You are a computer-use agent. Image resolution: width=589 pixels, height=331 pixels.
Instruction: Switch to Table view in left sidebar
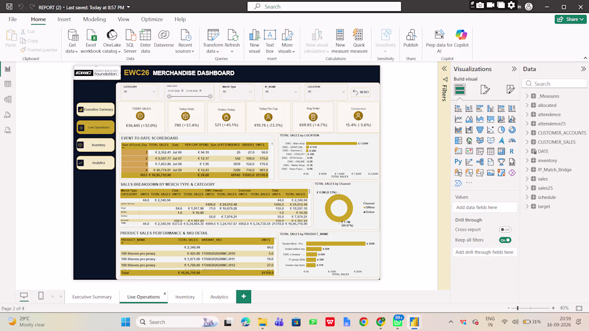pyautogui.click(x=8, y=84)
